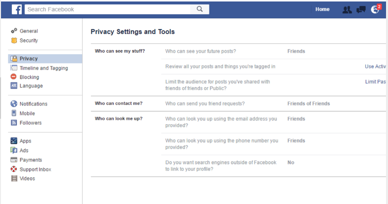Click the Payments card icon
This screenshot has height=204, width=388.
point(14,160)
